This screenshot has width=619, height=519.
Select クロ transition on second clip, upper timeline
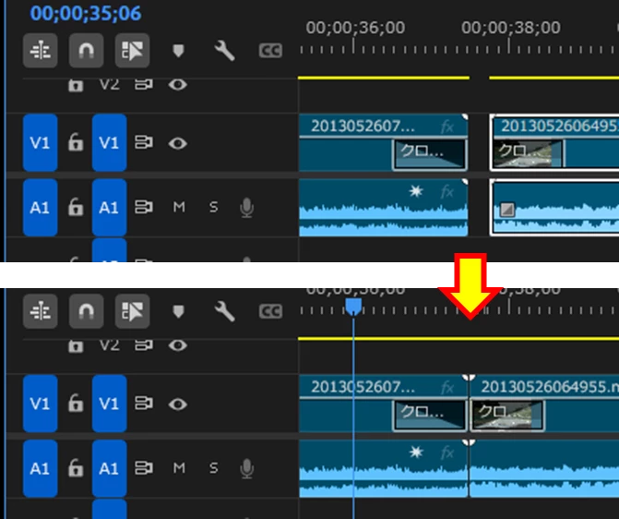[527, 153]
